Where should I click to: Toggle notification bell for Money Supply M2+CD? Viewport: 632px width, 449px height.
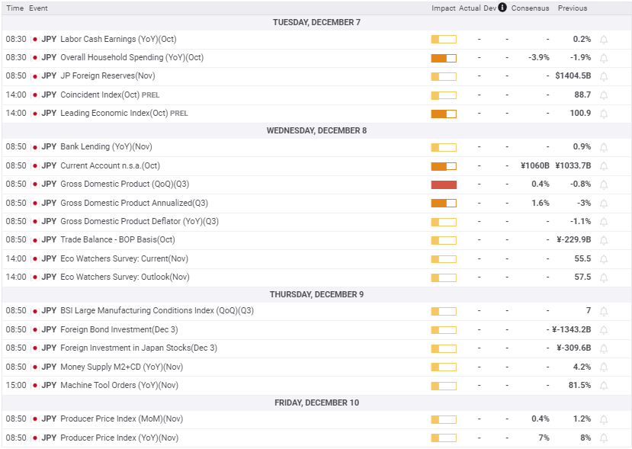604,367
